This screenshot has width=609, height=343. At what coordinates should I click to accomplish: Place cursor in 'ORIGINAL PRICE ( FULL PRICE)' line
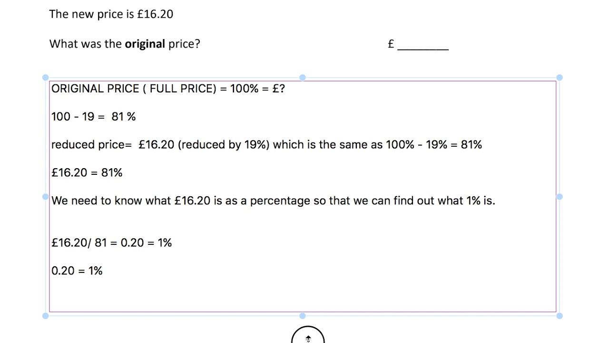point(168,89)
